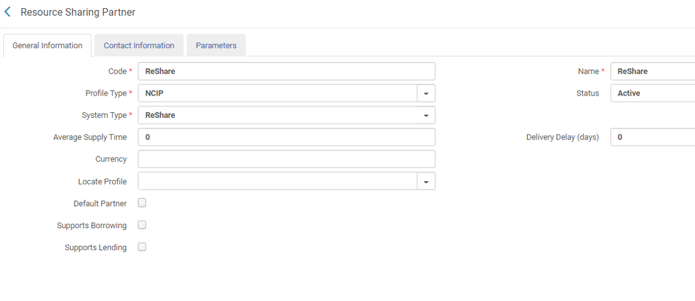The image size is (695, 301).
Task: Check the Supports Borrowing checkbox
Action: (142, 225)
